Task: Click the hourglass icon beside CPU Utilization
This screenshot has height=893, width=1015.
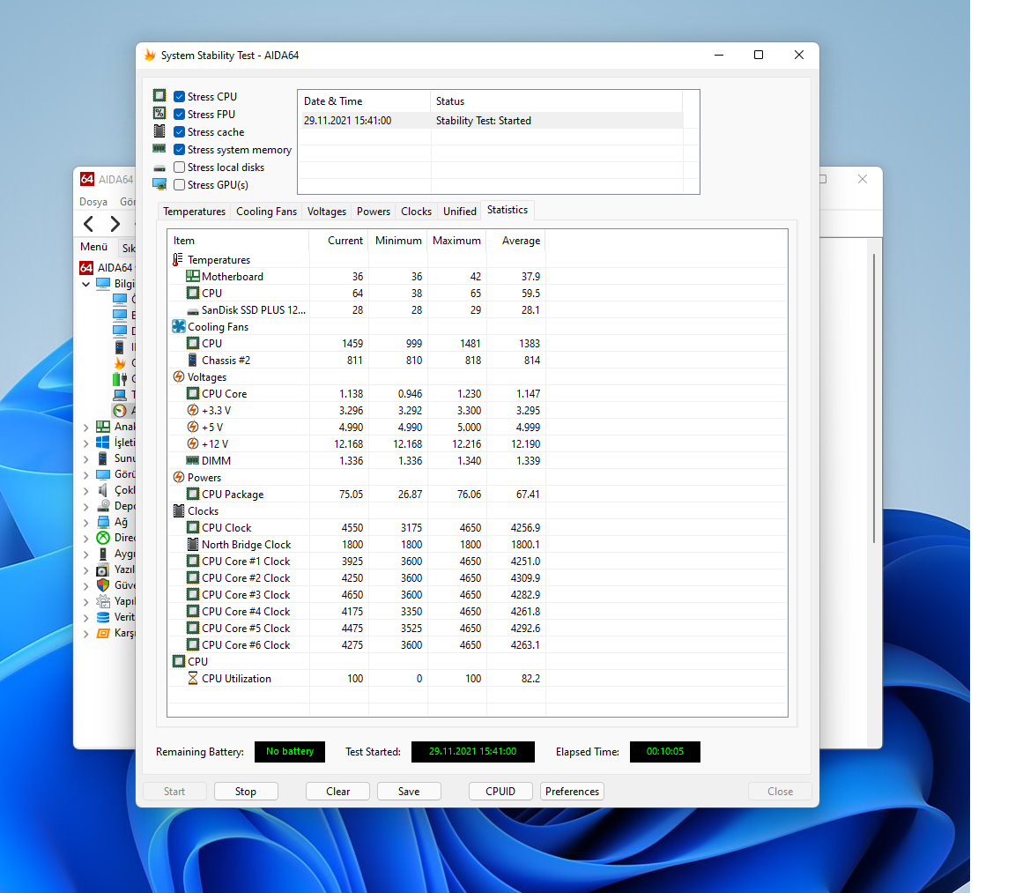Action: click(193, 679)
